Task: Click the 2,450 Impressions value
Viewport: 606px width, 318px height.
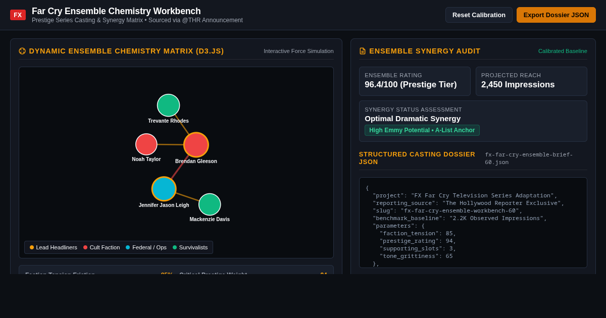Action: click(x=518, y=85)
